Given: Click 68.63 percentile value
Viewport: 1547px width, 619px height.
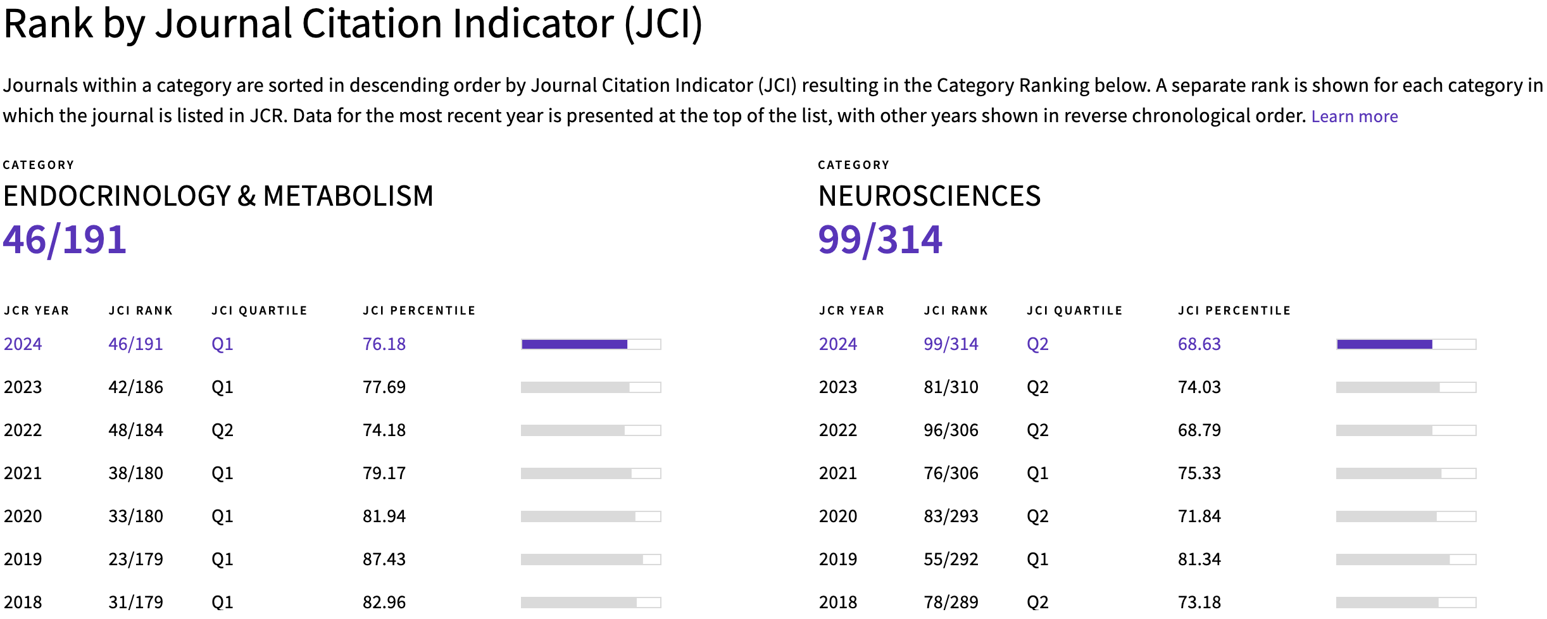Looking at the screenshot, I should [1199, 344].
